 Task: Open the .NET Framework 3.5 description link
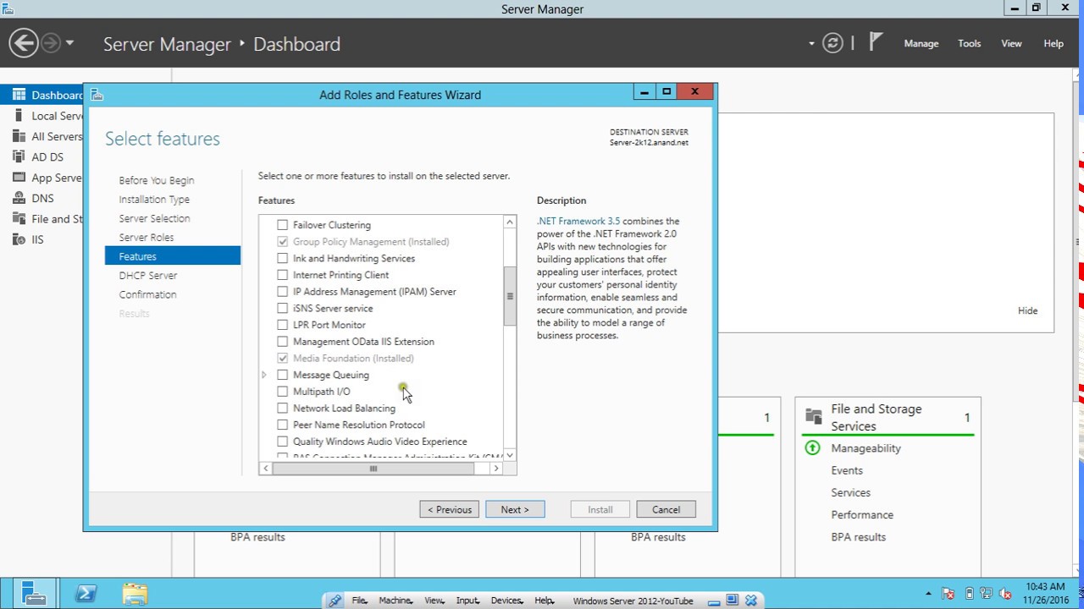click(578, 221)
